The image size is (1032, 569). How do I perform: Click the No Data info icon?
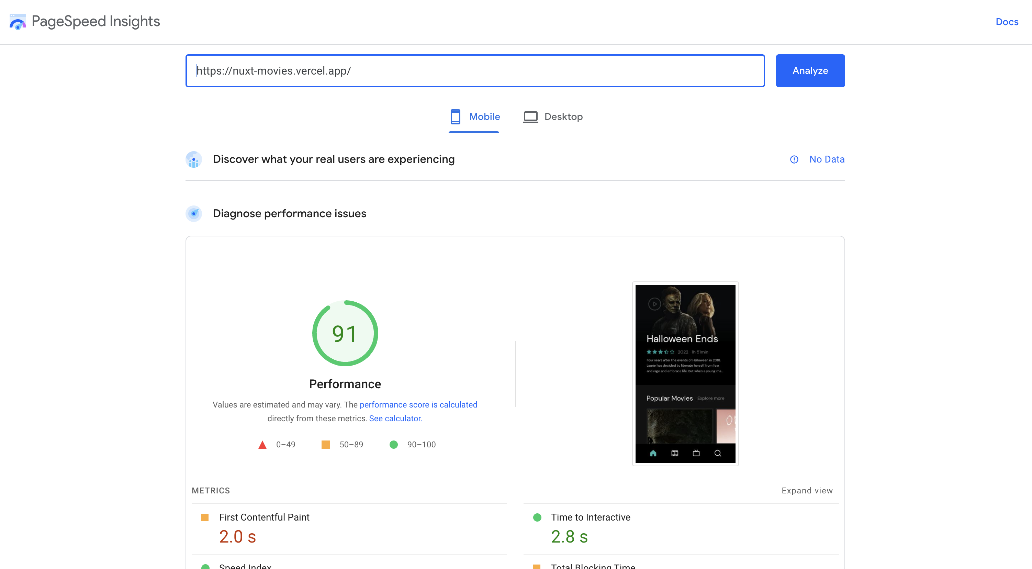point(794,159)
